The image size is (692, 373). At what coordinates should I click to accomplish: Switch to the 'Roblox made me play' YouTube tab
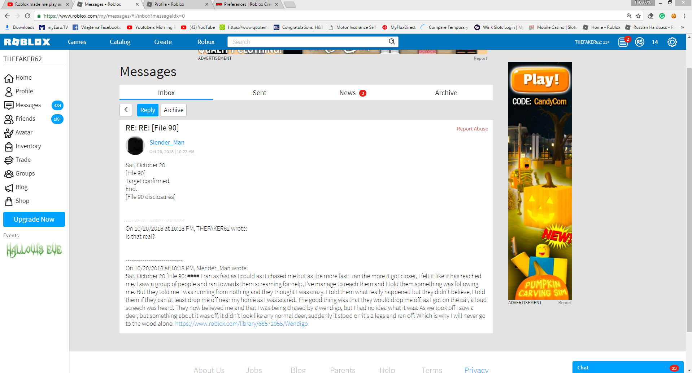tap(38, 4)
